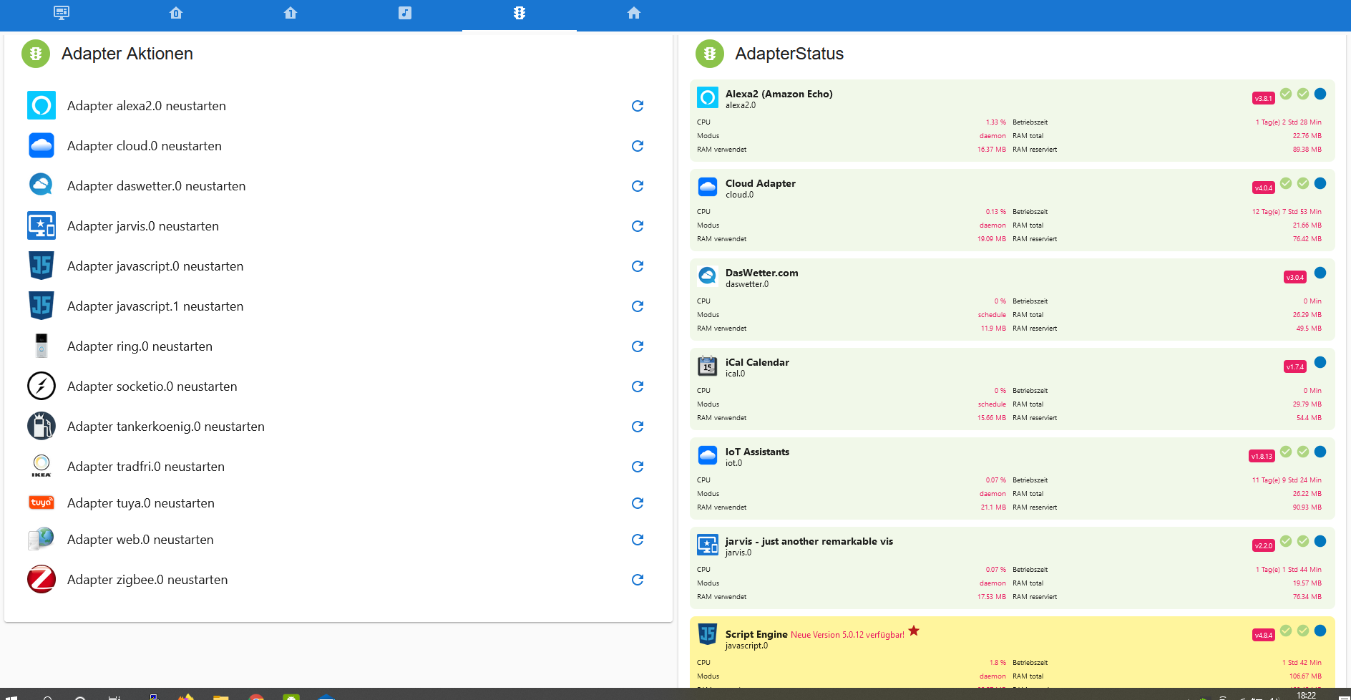Restart adapter tradfri.0 via refresh icon

pos(638,467)
